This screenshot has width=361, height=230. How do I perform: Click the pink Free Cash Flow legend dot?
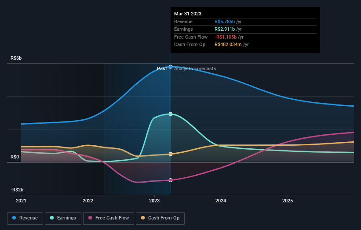pos(90,218)
